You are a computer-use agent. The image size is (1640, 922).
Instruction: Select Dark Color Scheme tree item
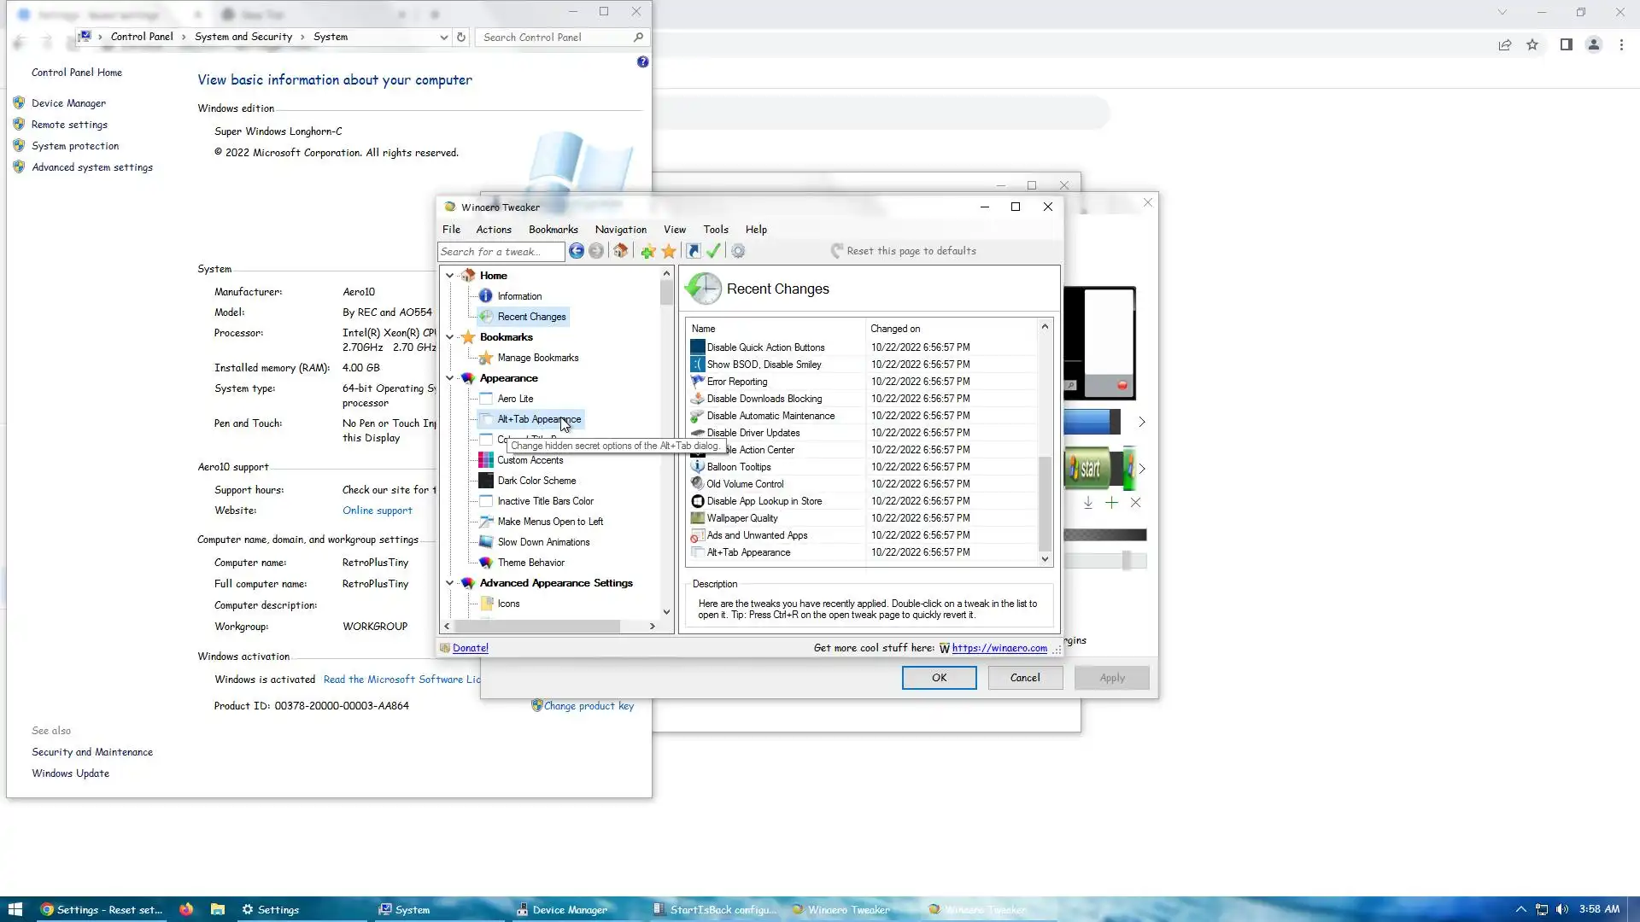pyautogui.click(x=536, y=481)
